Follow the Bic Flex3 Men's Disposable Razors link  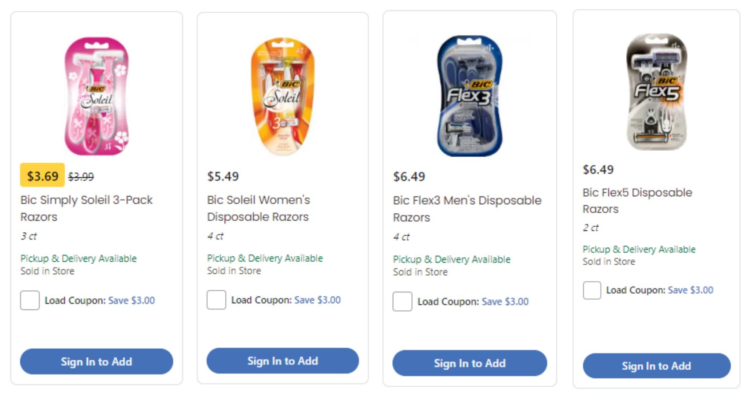coord(467,209)
